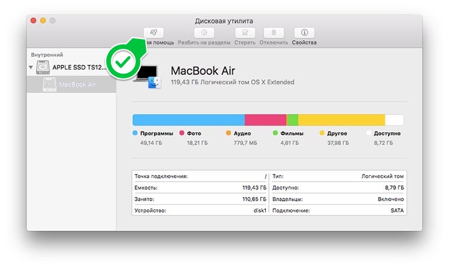Image resolution: width=449 pixels, height=269 pixels.
Task: Click the Другое legend dot
Action: [x=322, y=133]
